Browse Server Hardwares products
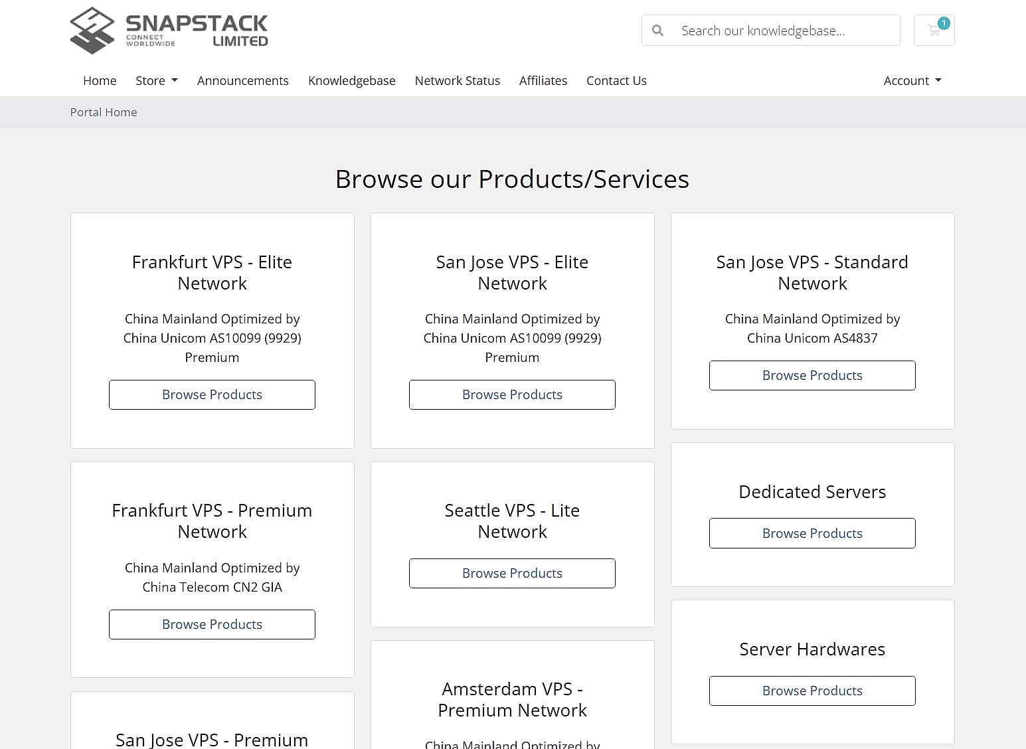This screenshot has height=749, width=1026. pyautogui.click(x=812, y=691)
